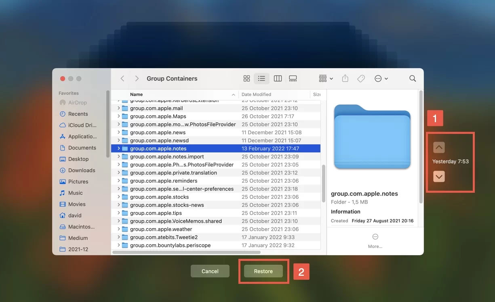The height and width of the screenshot is (302, 495).
Task: Open Recents in the sidebar
Action: [x=79, y=114]
